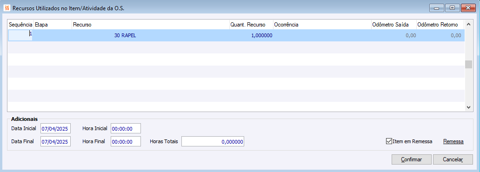The height and width of the screenshot is (172, 480).
Task: Click the Odômetro Saída 0,00 cell
Action: [393, 35]
